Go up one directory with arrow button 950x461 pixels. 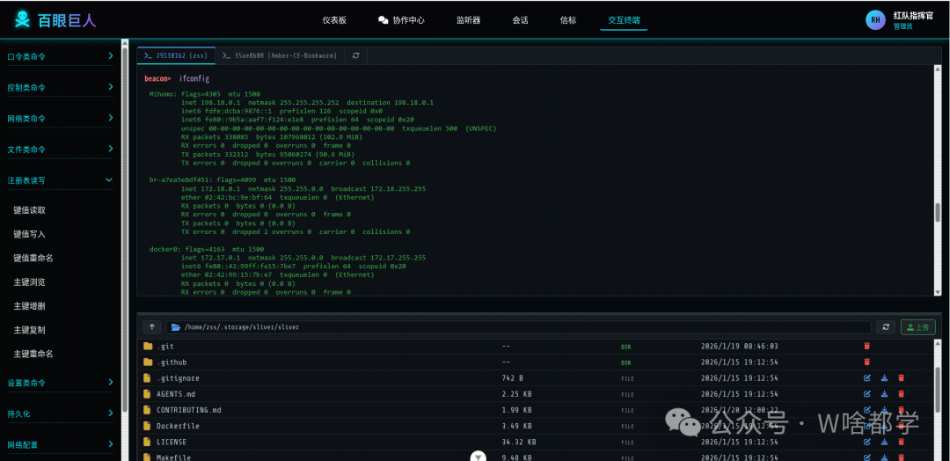[151, 326]
